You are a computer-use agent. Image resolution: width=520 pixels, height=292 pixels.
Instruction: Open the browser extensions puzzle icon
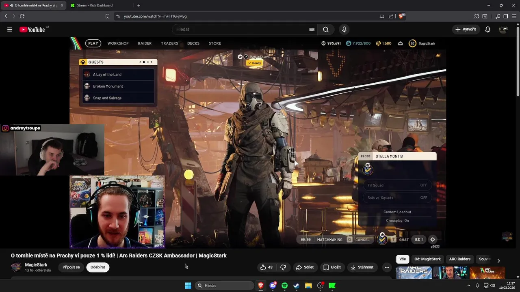point(477,16)
